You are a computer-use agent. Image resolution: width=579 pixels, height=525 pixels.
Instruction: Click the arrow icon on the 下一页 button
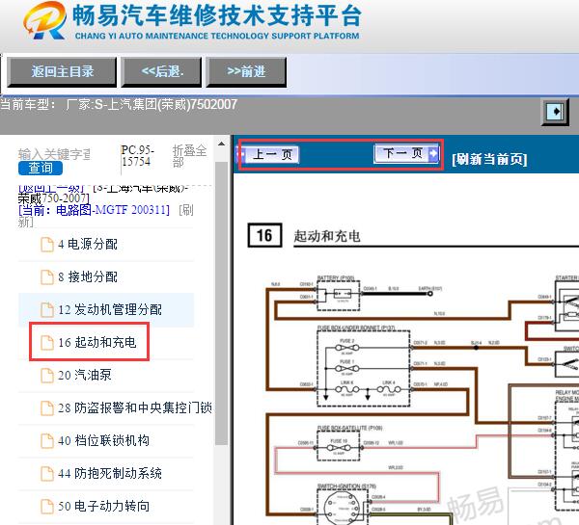(433, 153)
